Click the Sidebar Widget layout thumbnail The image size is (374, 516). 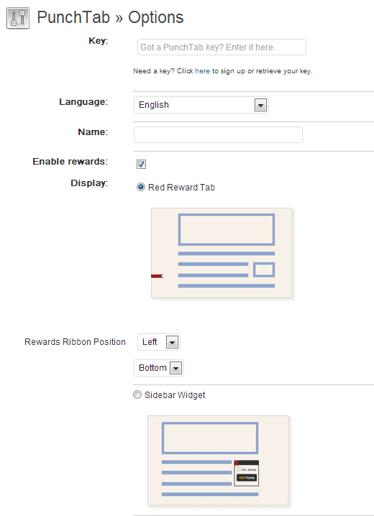coord(219,461)
